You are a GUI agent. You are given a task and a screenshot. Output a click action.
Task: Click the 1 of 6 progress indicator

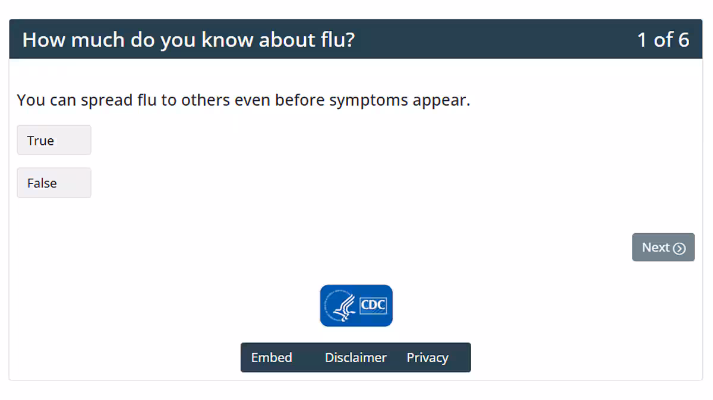tap(664, 40)
